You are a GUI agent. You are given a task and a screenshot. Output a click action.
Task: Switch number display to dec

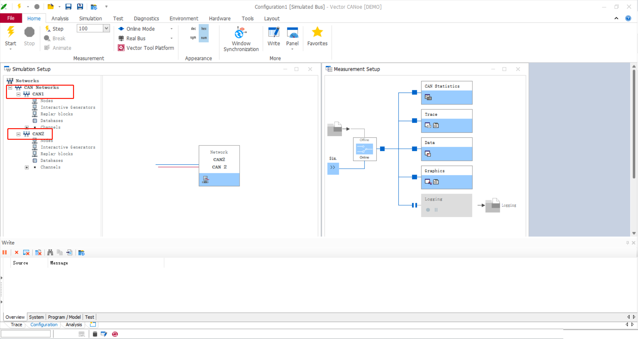click(x=194, y=29)
